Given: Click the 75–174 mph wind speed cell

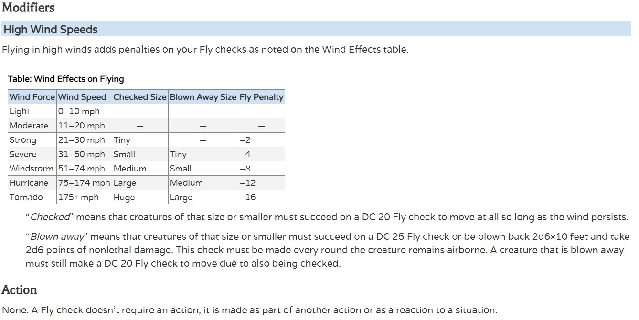Looking at the screenshot, I should pos(84,183).
